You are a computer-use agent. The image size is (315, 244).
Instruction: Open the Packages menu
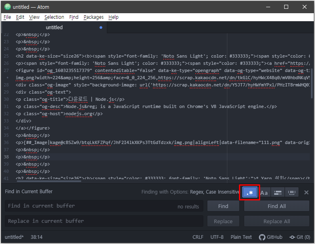coord(93,17)
